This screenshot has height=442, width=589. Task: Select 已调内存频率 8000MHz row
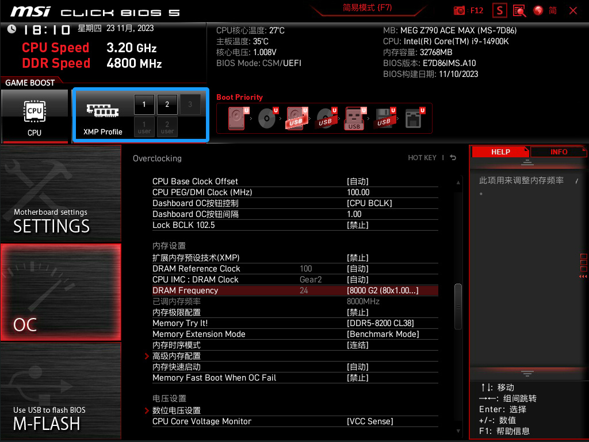[x=295, y=301]
